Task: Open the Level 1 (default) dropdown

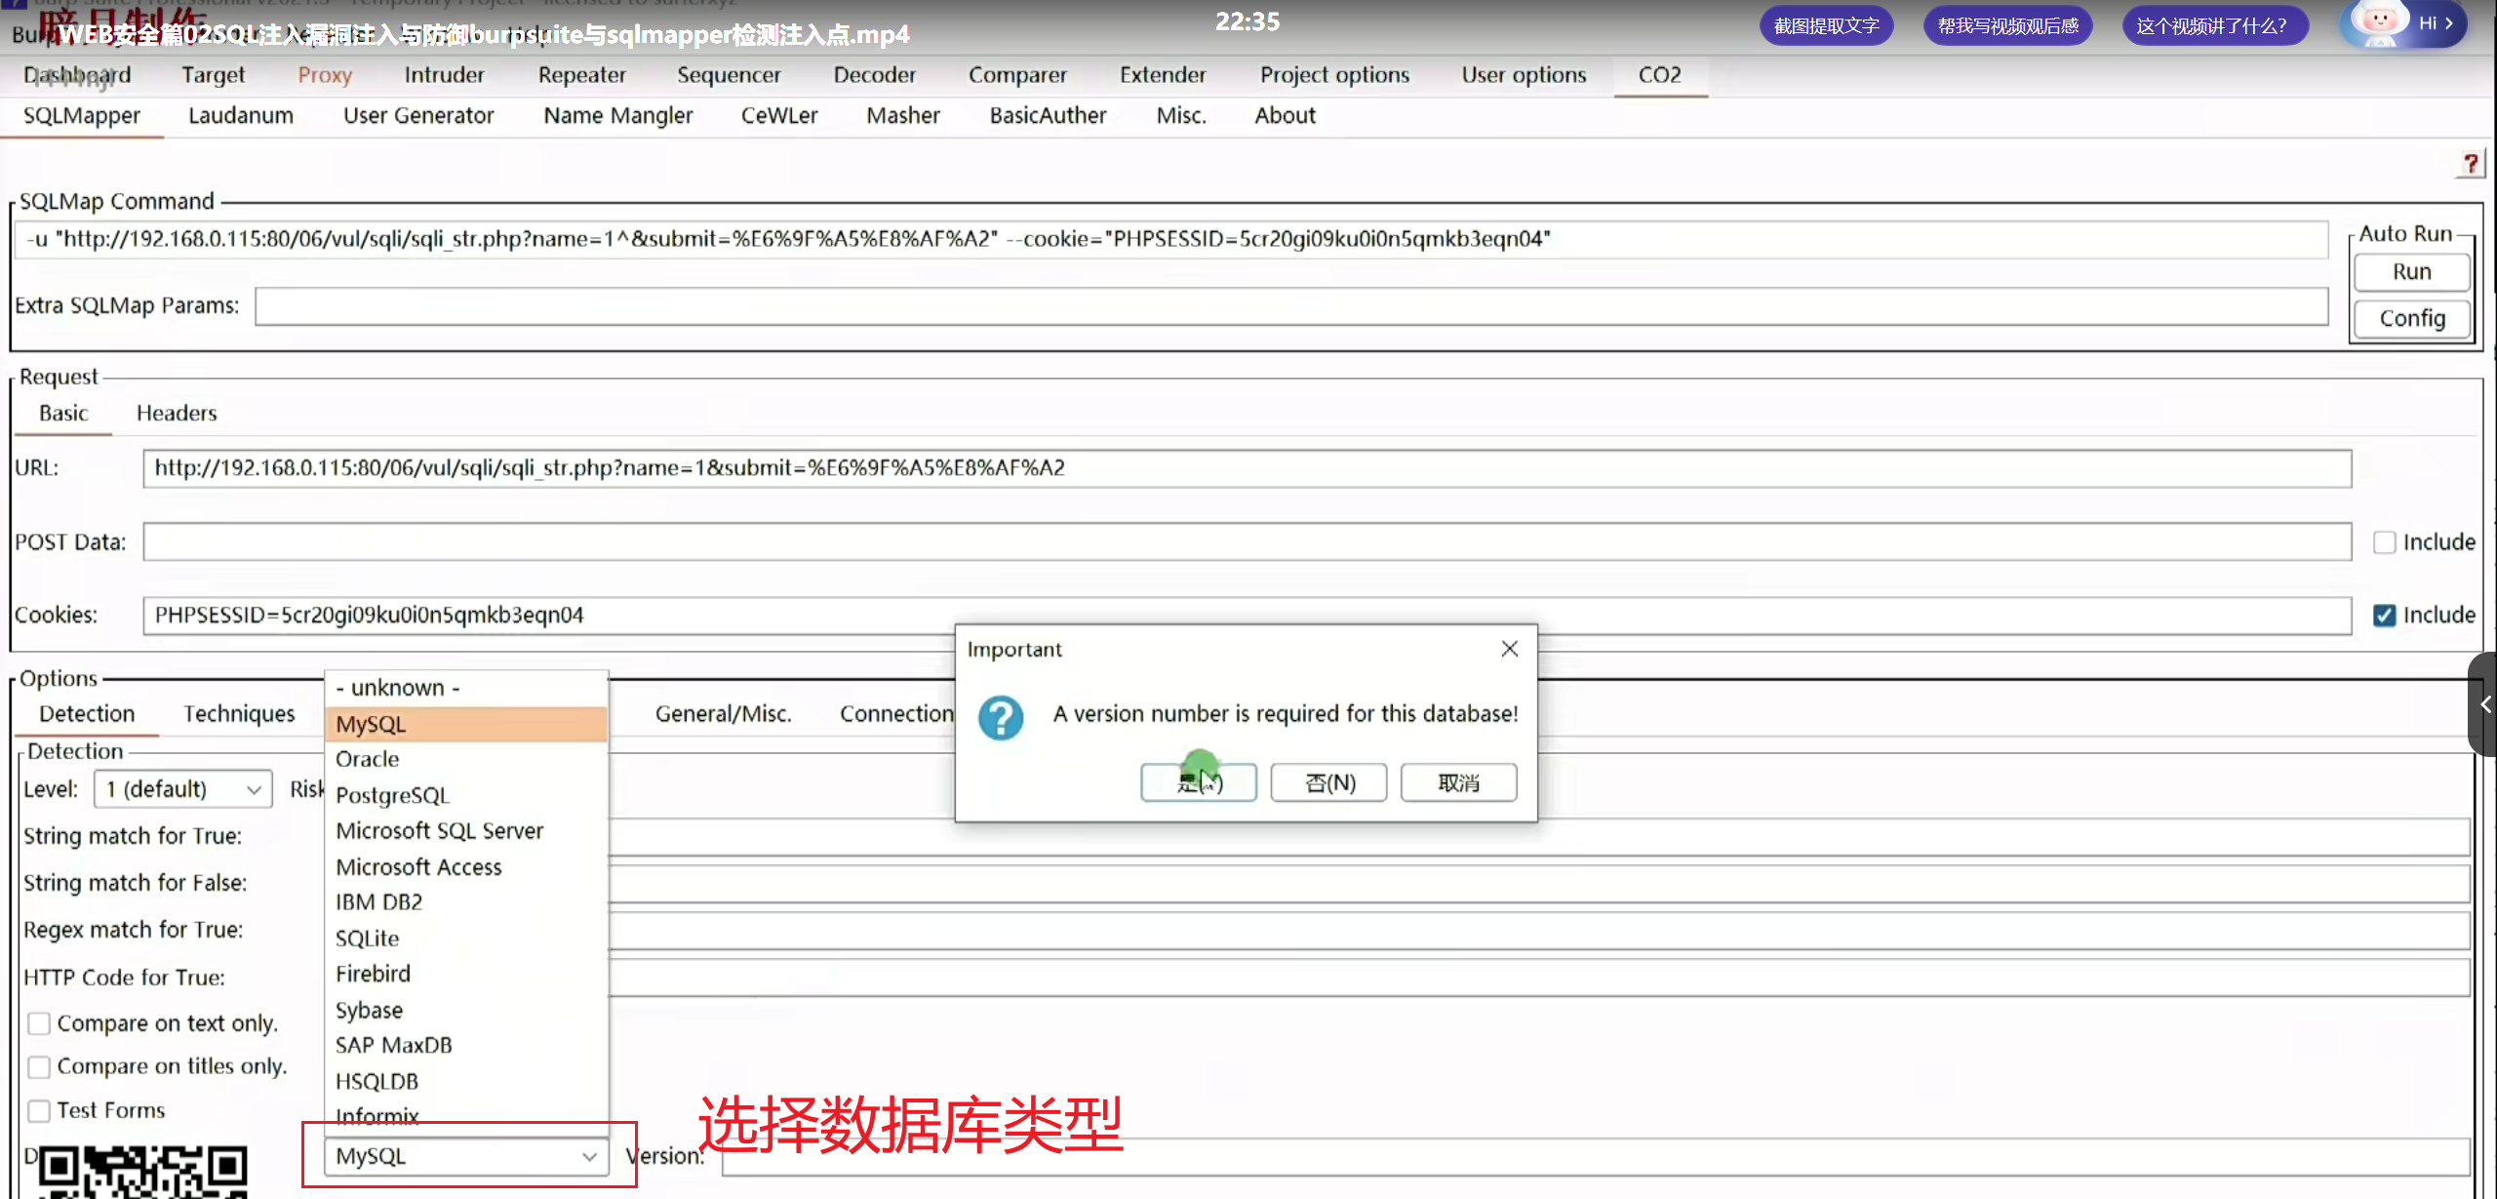Action: click(x=183, y=789)
